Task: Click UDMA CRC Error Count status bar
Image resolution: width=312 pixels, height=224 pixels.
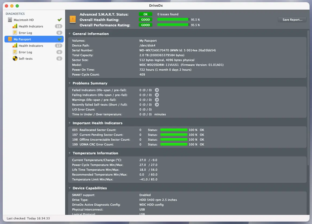Action: point(174,144)
